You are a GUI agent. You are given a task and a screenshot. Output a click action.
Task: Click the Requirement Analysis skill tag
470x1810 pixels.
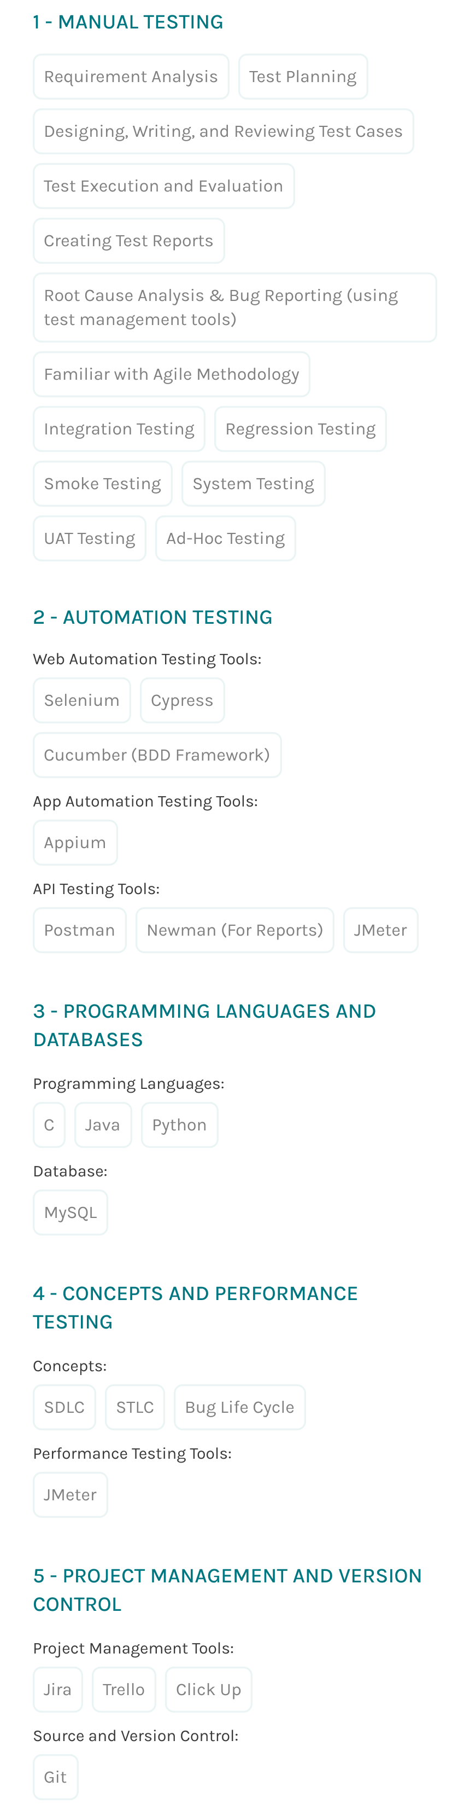click(x=131, y=77)
